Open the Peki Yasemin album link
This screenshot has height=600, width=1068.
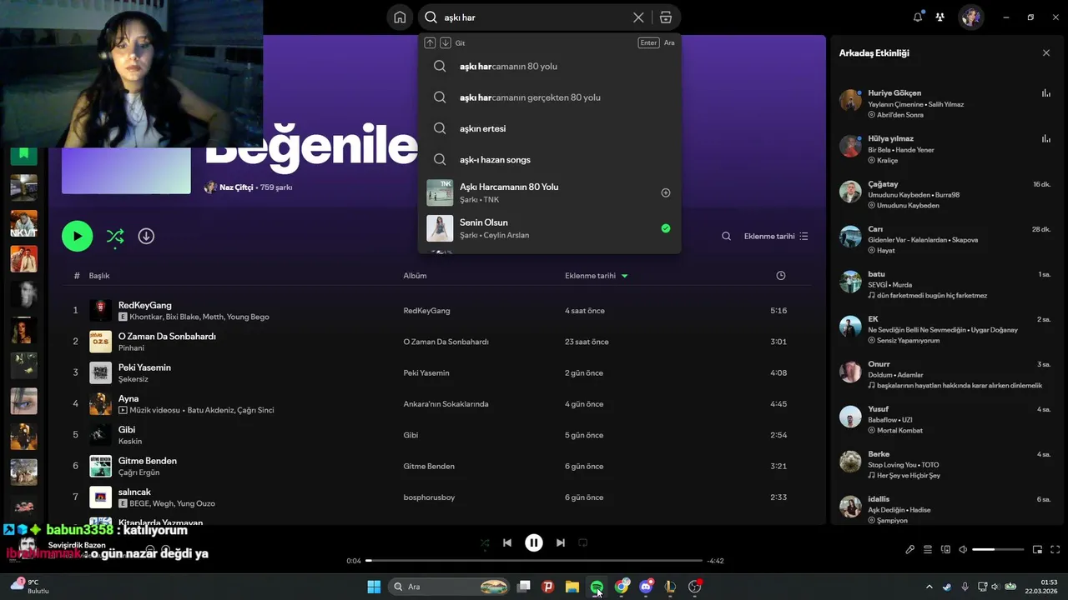point(426,372)
